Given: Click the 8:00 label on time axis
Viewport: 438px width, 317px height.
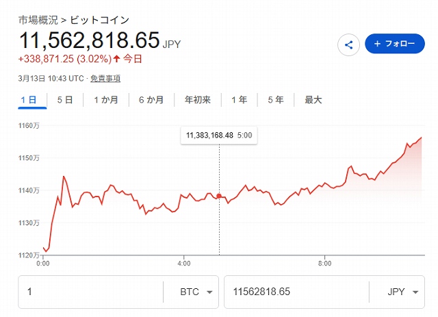Looking at the screenshot, I should [325, 263].
